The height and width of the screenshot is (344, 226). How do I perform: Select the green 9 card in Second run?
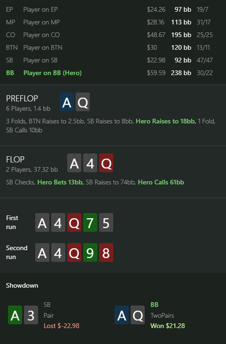[90, 253]
